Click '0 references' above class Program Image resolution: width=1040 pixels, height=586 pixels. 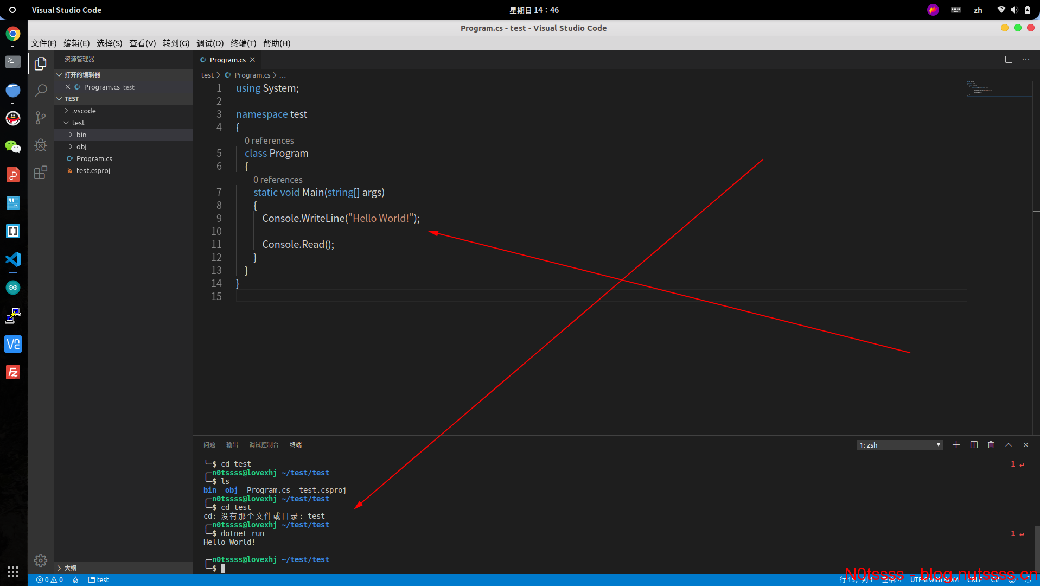(269, 141)
